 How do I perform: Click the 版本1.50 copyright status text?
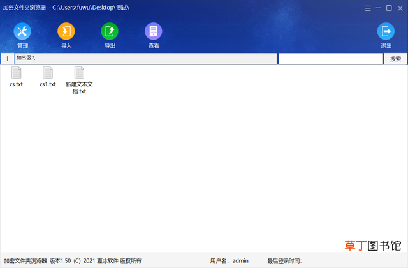[x=96, y=261]
